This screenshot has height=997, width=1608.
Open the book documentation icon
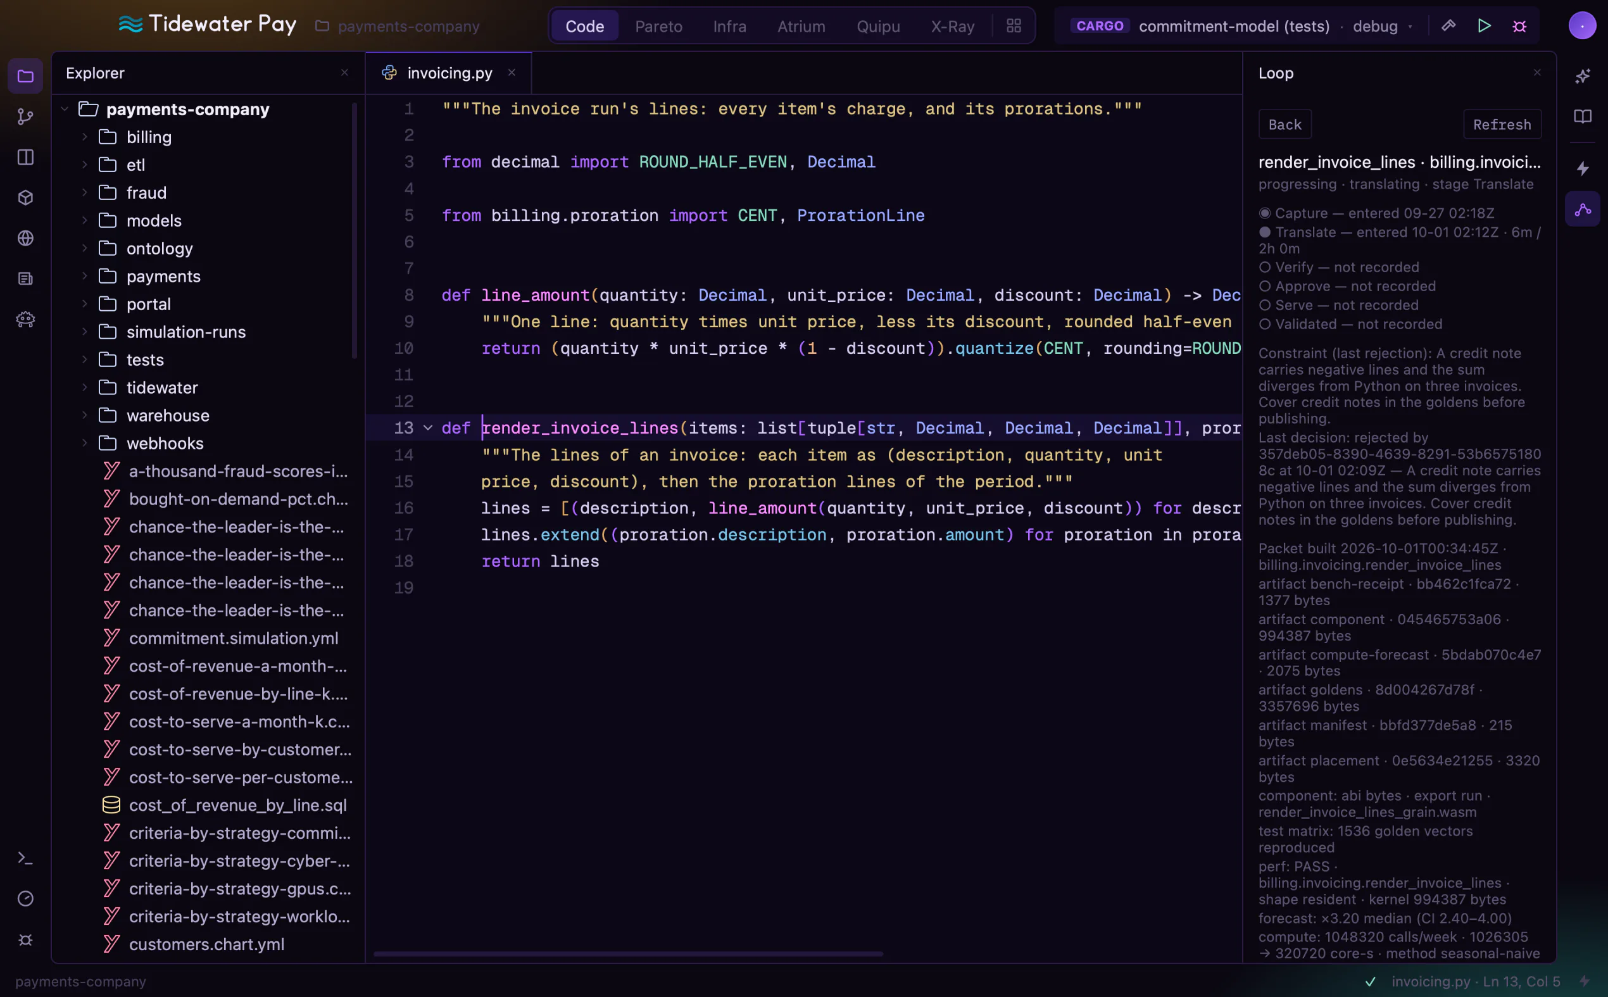1582,116
